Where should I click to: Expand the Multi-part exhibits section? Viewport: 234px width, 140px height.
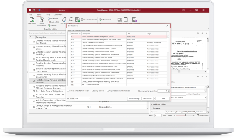click(x=151, y=104)
